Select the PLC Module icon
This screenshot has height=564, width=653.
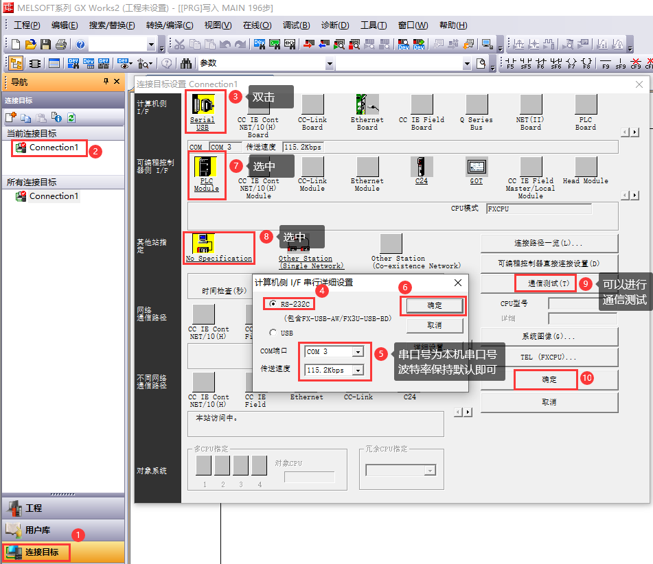tap(206, 167)
